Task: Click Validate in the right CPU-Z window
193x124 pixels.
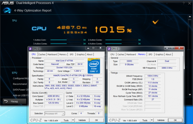Action: coord(161,120)
